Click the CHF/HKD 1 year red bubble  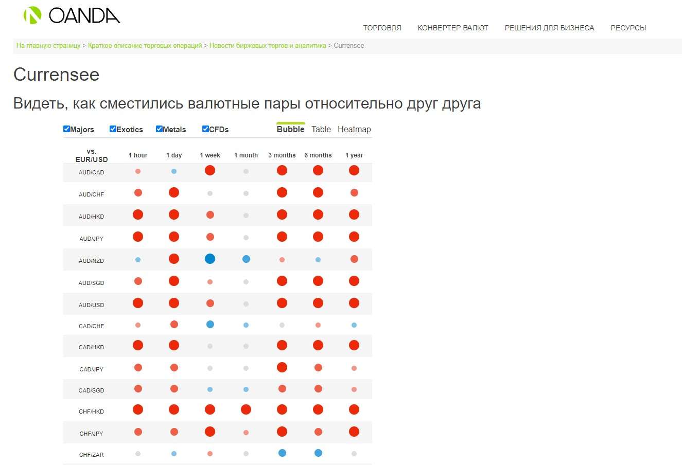pyautogui.click(x=354, y=409)
